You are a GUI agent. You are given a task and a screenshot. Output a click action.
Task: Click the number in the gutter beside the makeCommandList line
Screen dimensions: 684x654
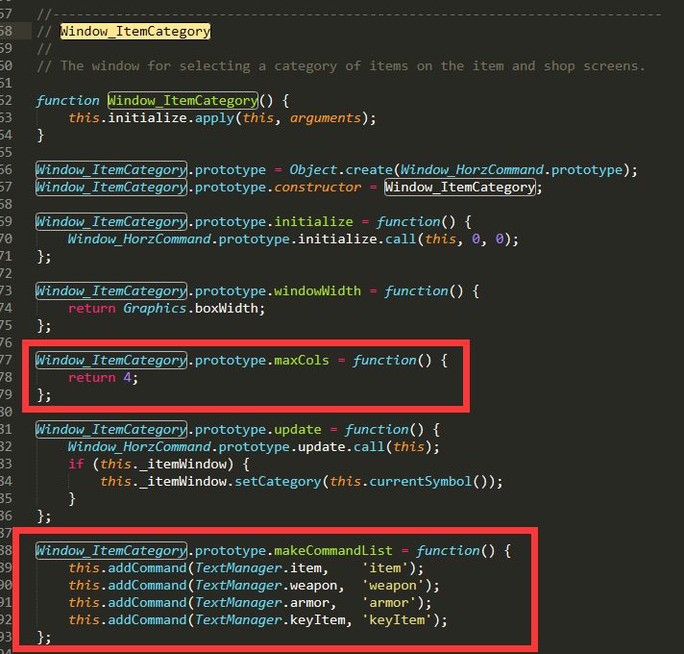pos(6,550)
